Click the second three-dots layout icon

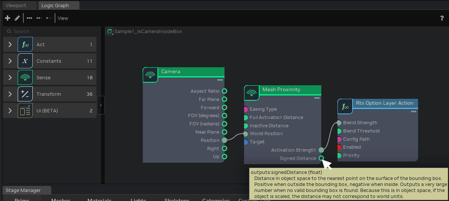click(39, 18)
